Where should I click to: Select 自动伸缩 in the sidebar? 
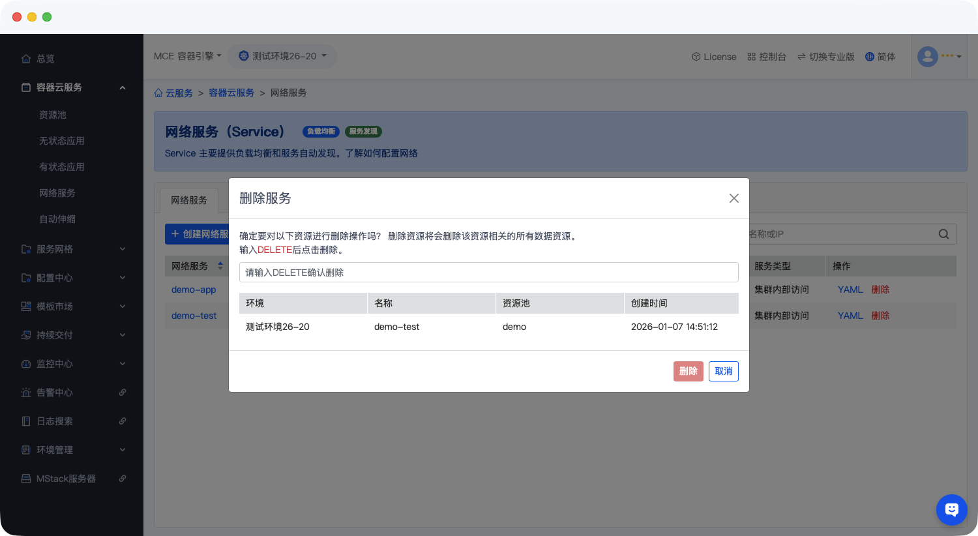point(57,219)
